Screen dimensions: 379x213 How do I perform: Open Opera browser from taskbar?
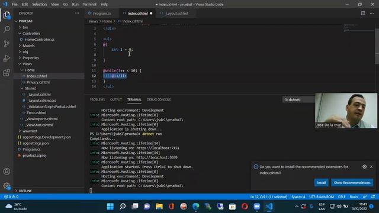point(245,206)
